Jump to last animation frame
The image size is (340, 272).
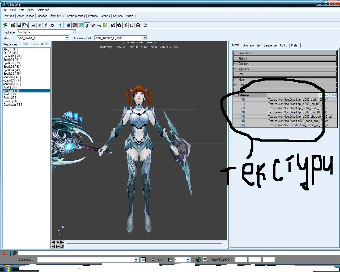click(58, 246)
